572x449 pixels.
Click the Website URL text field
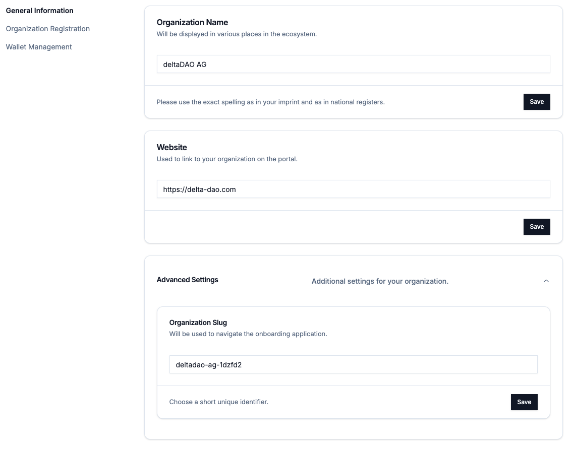point(353,189)
